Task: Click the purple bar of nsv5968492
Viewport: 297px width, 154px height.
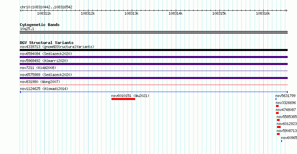Action: [154, 64]
